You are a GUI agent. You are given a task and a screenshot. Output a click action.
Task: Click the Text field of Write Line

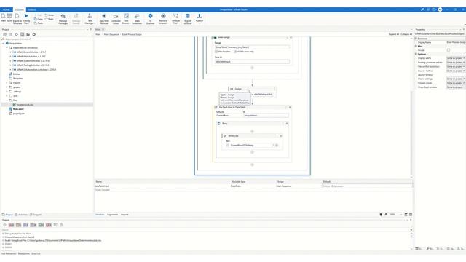250,146
